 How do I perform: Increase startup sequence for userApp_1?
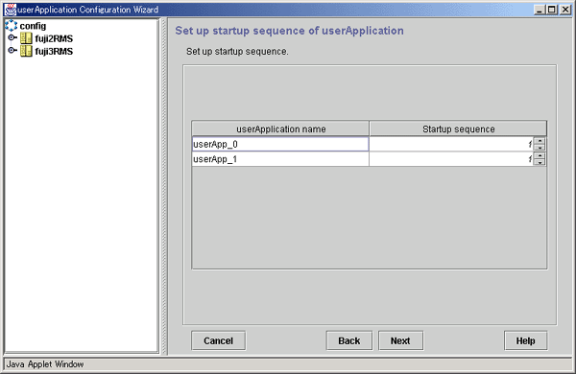(540, 155)
